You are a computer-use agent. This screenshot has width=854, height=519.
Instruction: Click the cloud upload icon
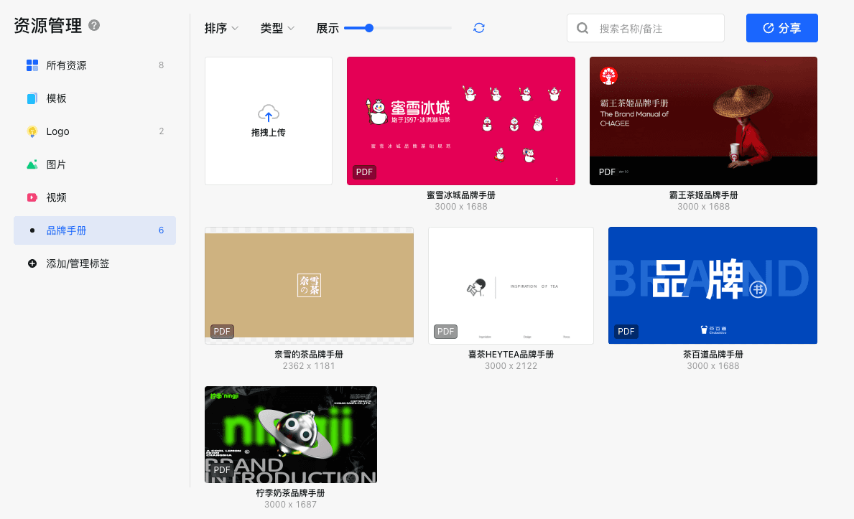pos(269,113)
